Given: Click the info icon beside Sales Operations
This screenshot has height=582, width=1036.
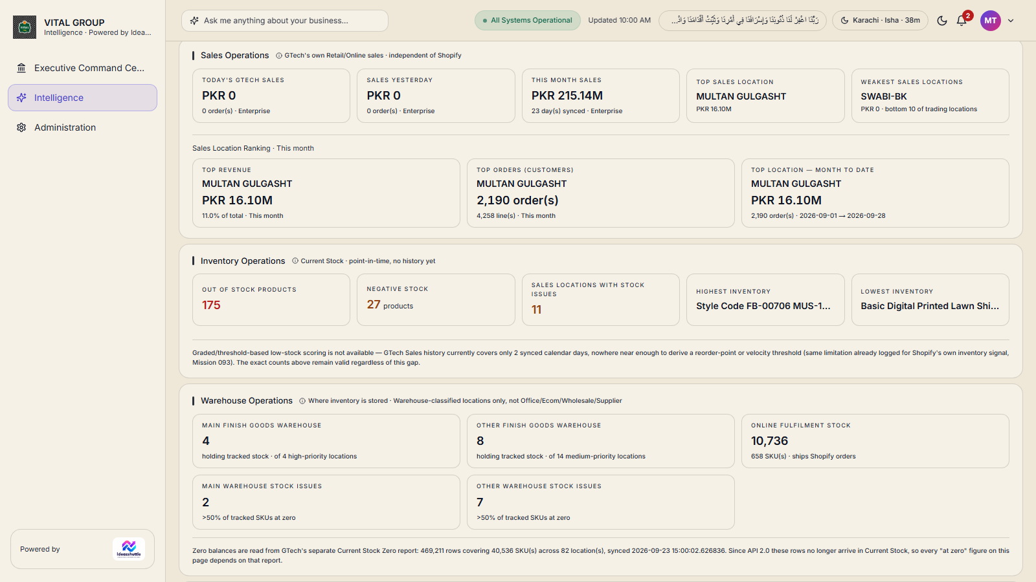Looking at the screenshot, I should 279,56.
